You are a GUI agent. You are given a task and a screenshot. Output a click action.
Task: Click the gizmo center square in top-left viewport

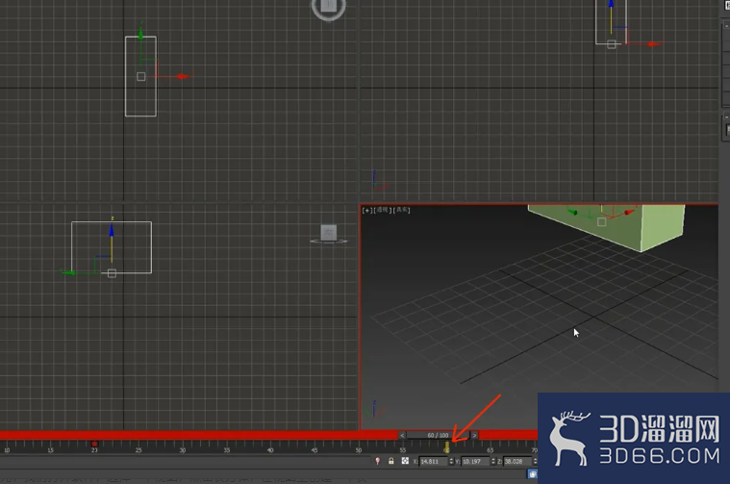point(141,76)
